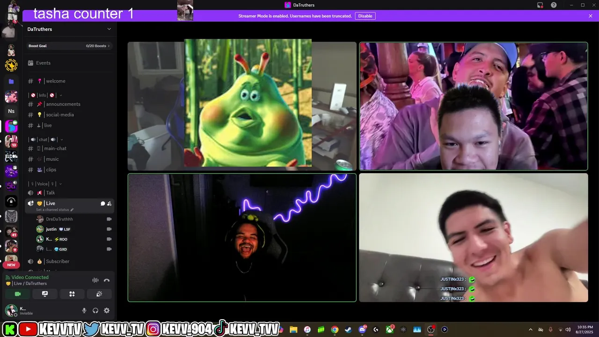Image resolution: width=599 pixels, height=337 pixels.
Task: Open the Boost Goal progress details
Action: point(69,46)
